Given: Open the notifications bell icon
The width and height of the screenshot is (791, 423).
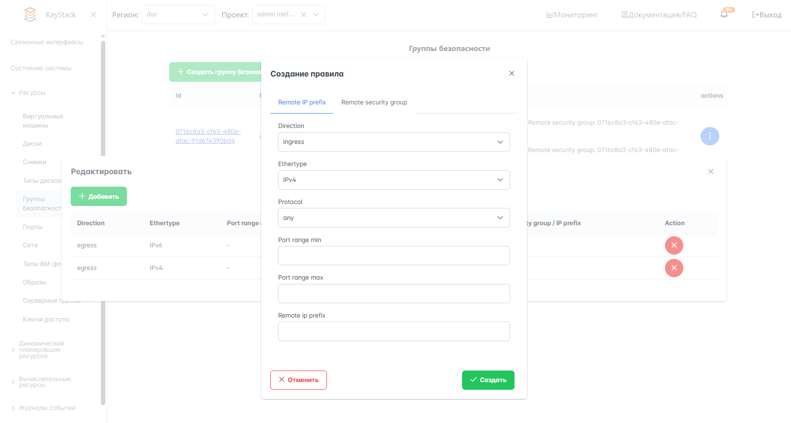Looking at the screenshot, I should [x=724, y=14].
